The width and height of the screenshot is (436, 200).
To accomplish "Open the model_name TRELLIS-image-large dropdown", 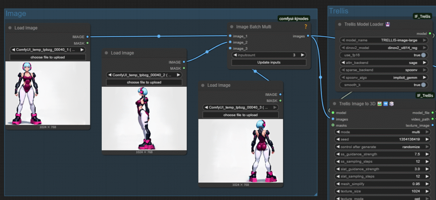I will coord(385,40).
